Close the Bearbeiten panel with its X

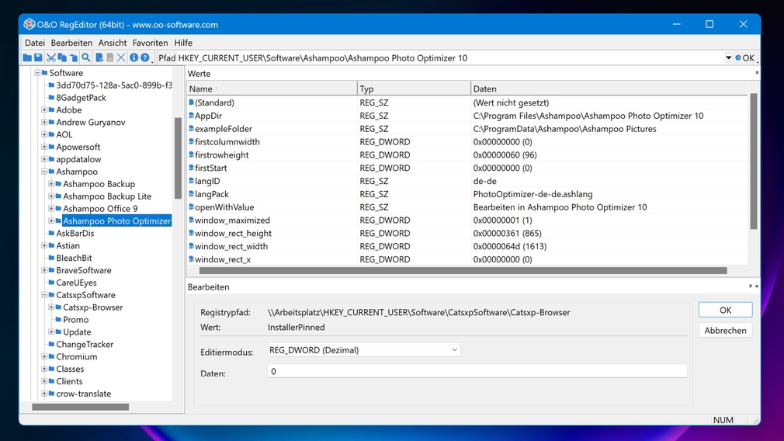click(757, 286)
